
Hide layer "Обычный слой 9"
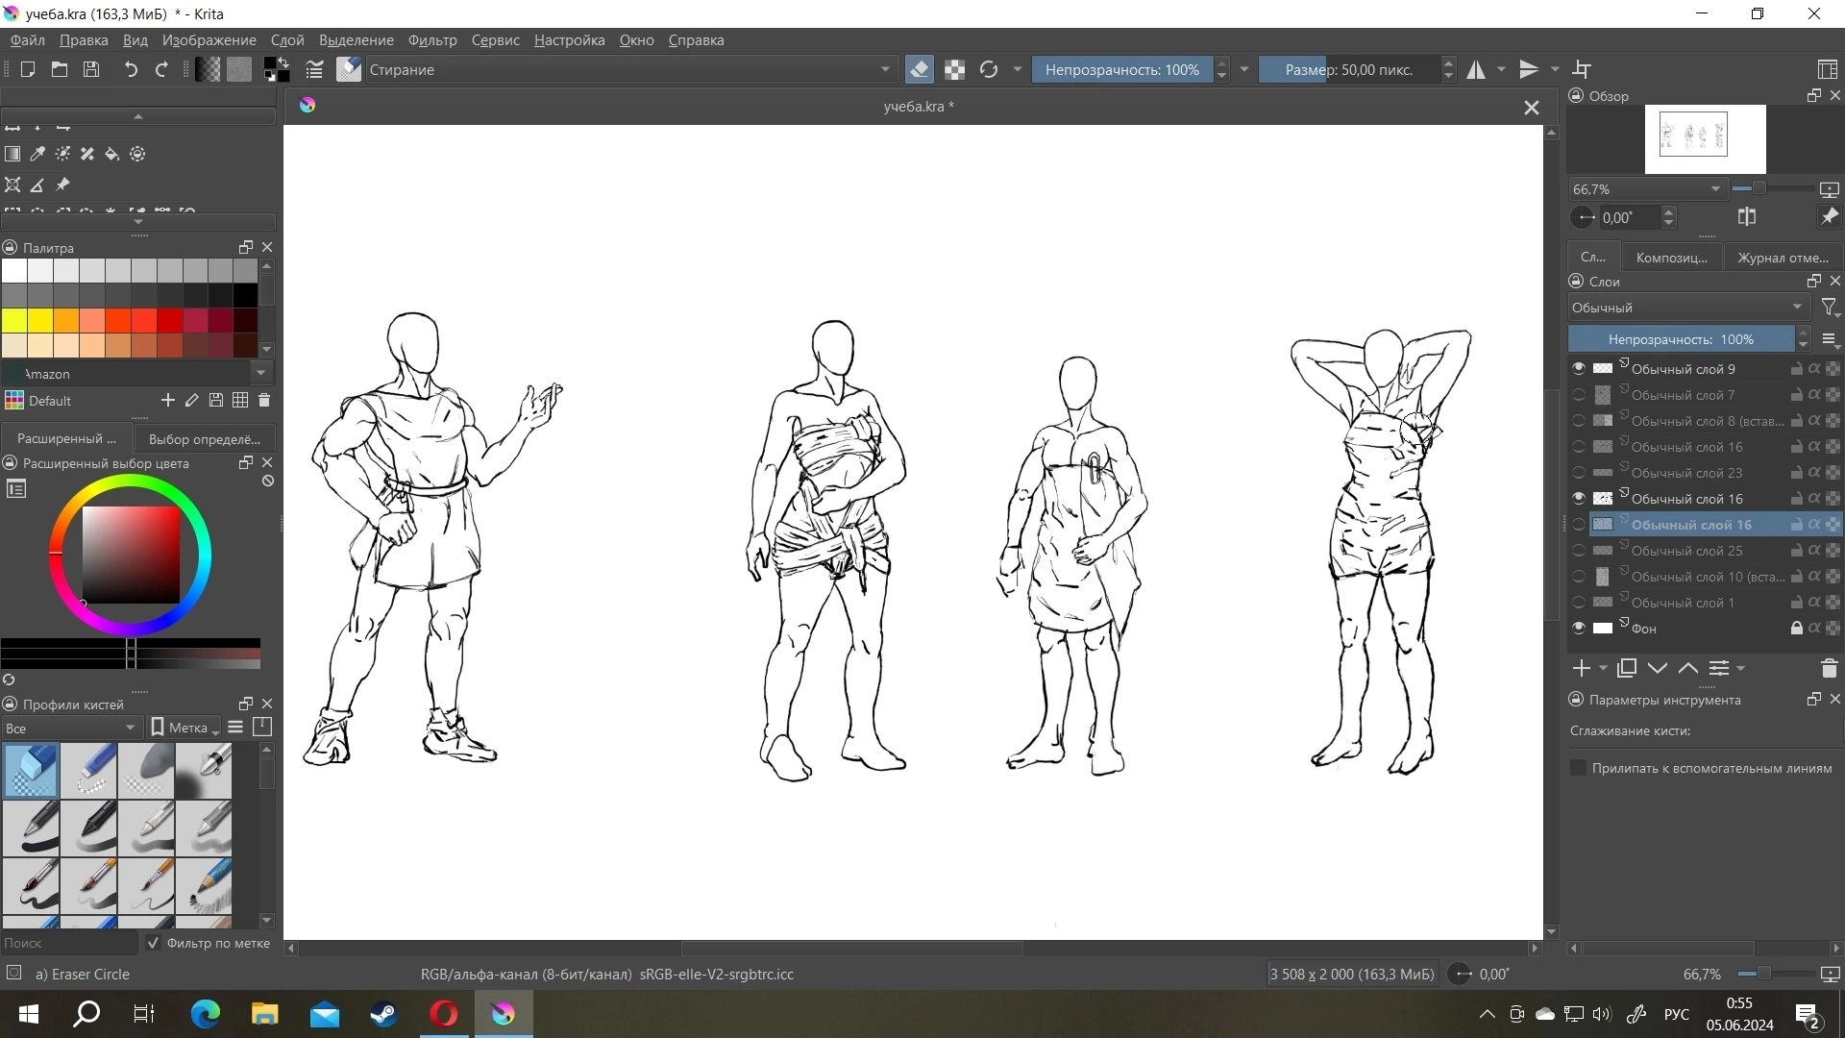(1579, 369)
